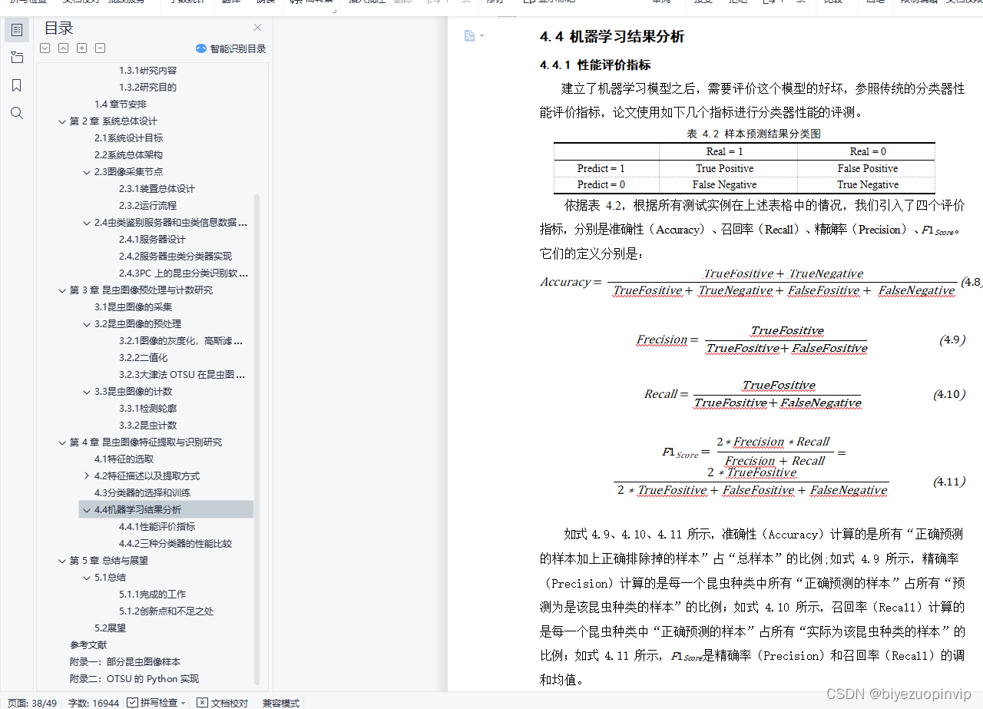Collapse the 第 2 章 系统总体设计 chevron
983x709 pixels.
point(62,121)
